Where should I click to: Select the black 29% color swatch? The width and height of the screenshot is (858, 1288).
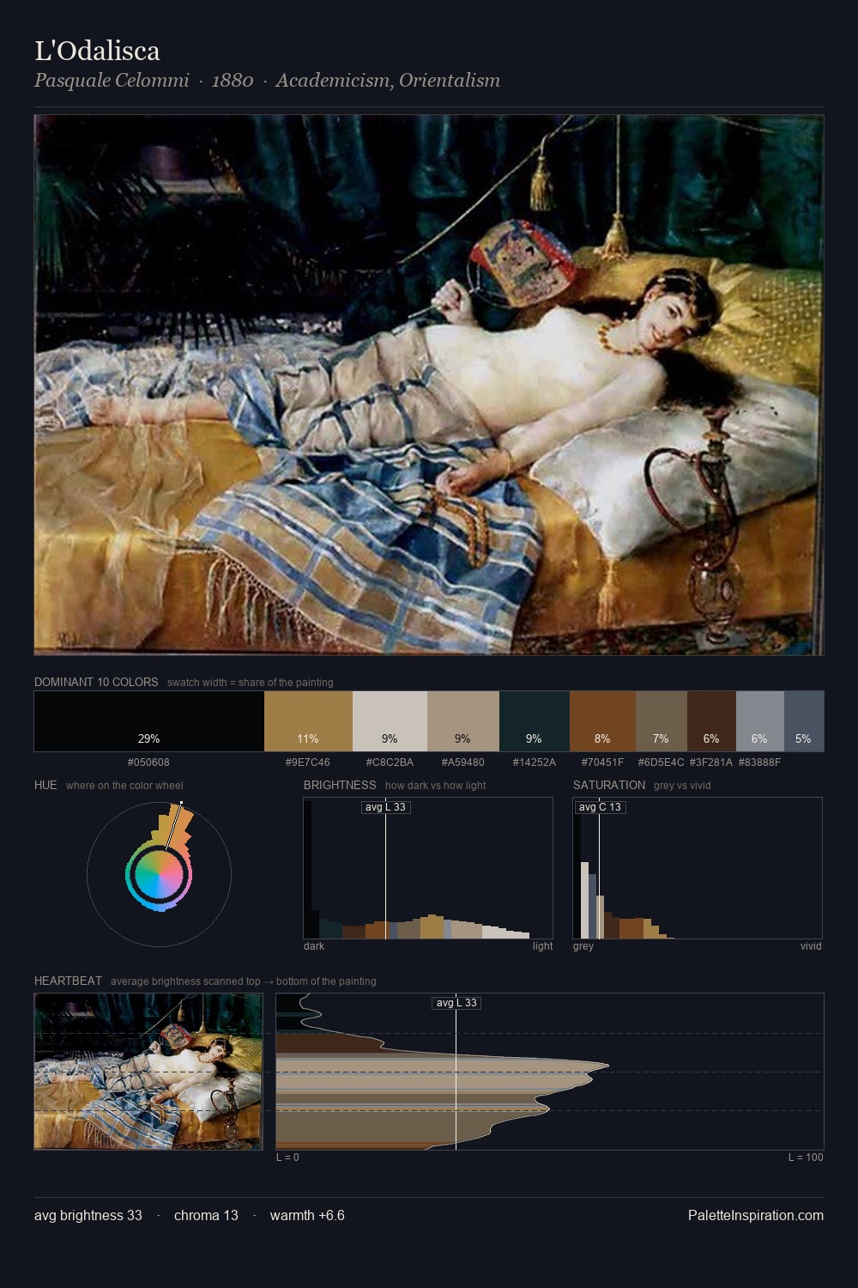(149, 721)
